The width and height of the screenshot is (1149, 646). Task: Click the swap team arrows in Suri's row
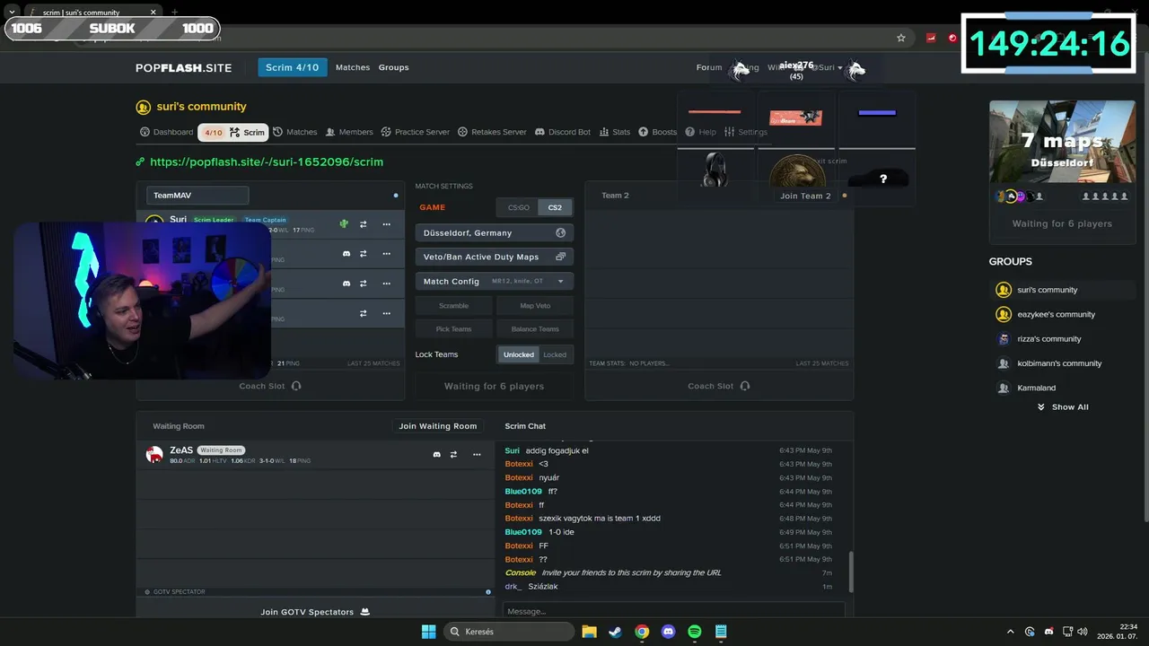click(364, 224)
